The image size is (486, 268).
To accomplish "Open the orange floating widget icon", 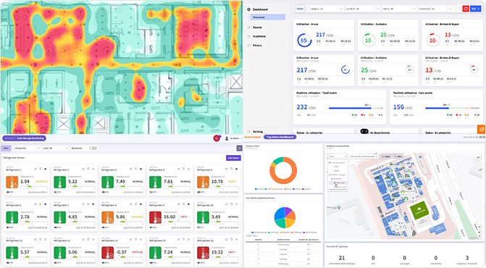I will (482, 129).
